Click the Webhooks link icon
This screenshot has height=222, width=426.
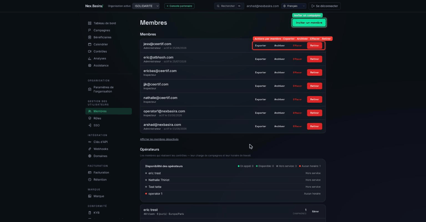[90, 149]
